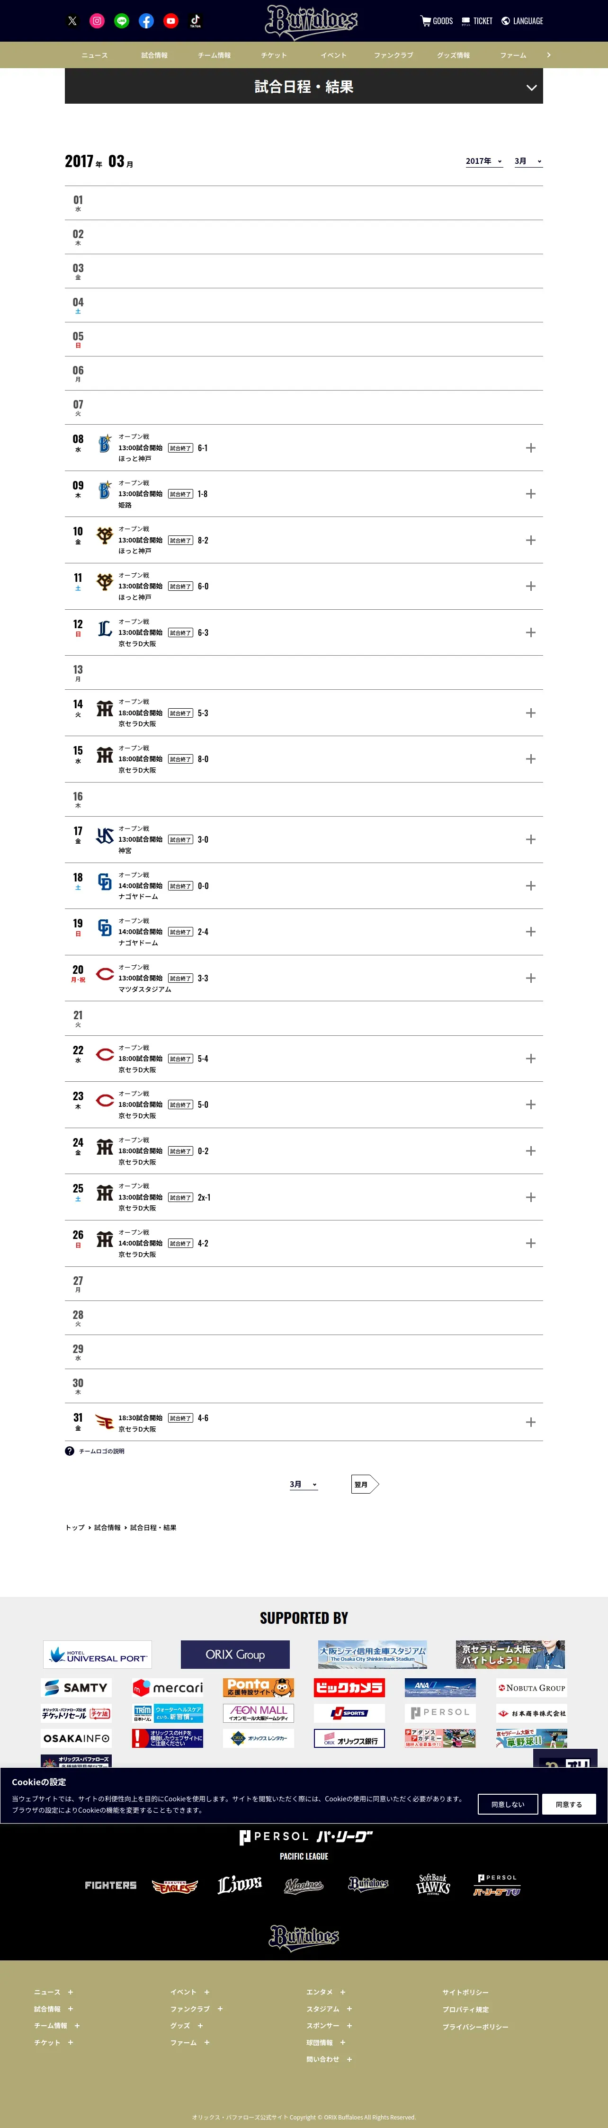Open the ORIX Group sponsor banner
This screenshot has width=608, height=2128.
(235, 1655)
